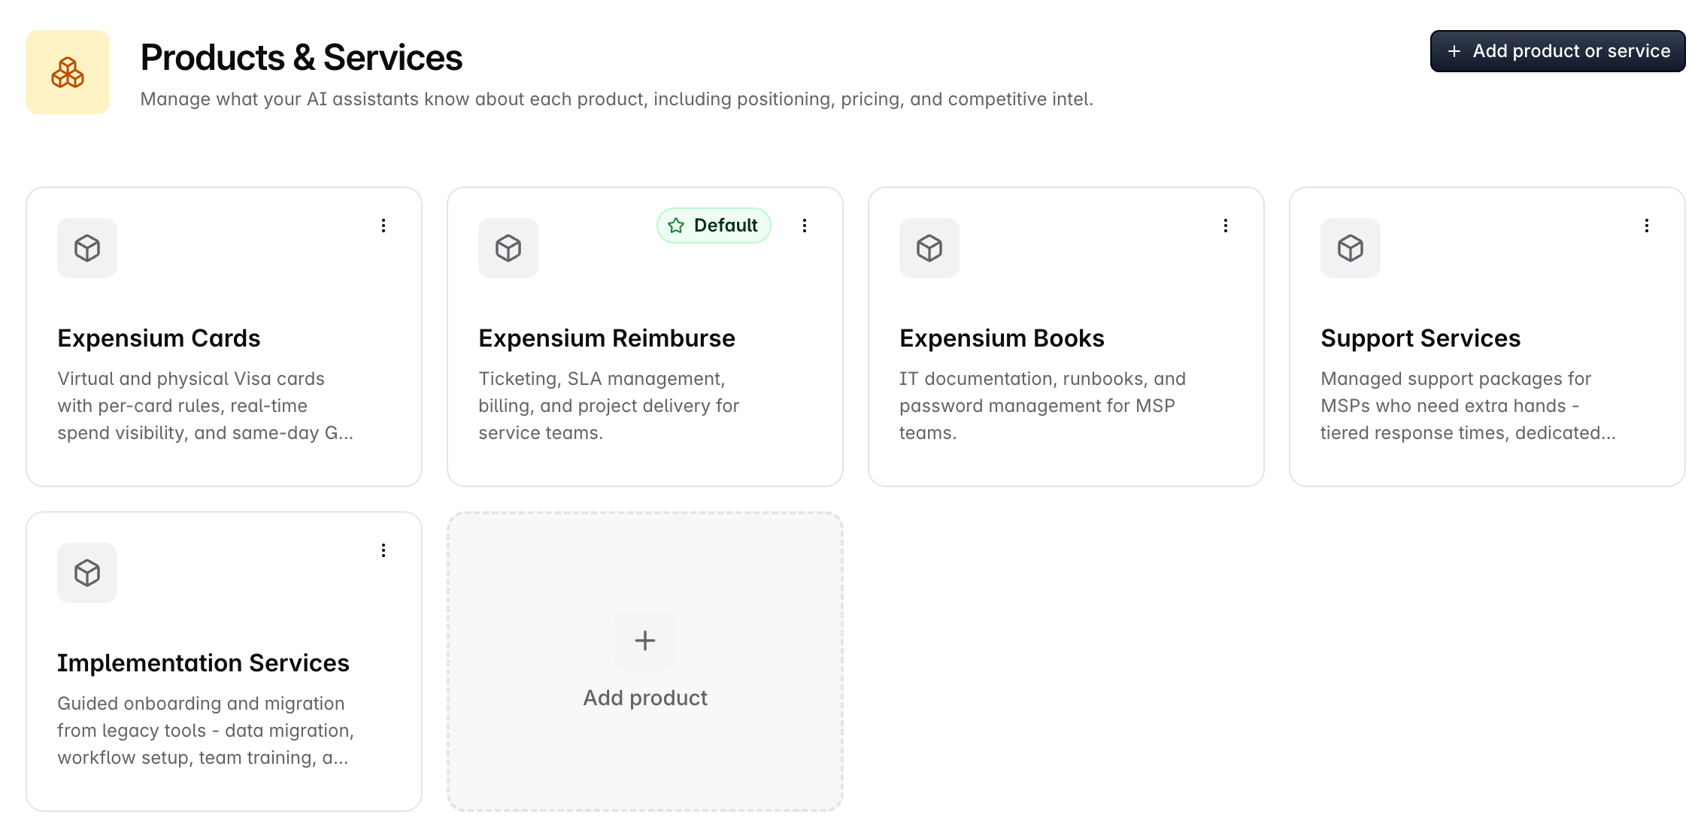Click the Add product or service button

tap(1558, 51)
